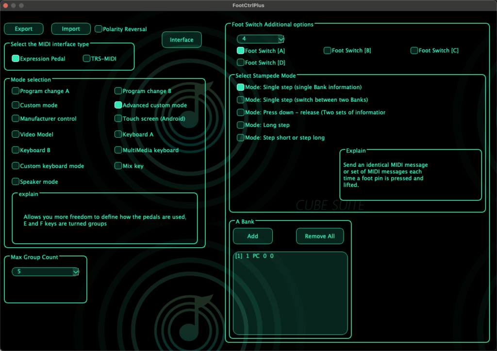The image size is (497, 351).
Task: Choose Program change A mode
Action: coord(16,91)
